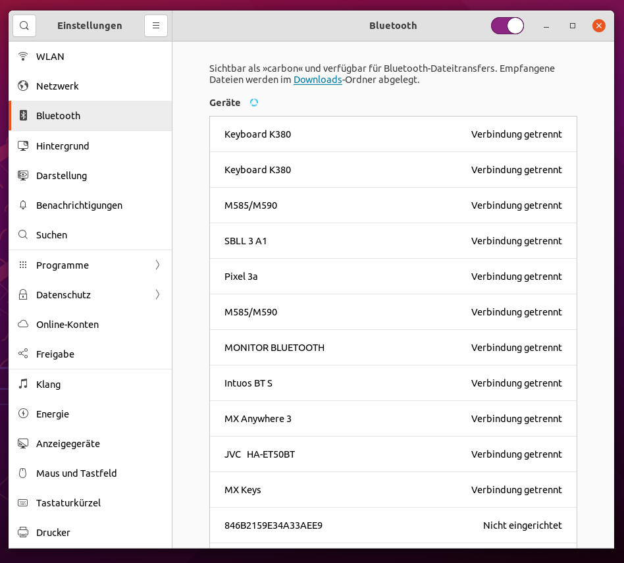Open the search icon in the header bar
Screen dimensions: 624x563
[x=24, y=25]
